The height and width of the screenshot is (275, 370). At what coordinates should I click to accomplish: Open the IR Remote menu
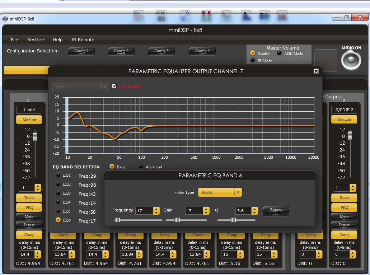[x=83, y=39]
